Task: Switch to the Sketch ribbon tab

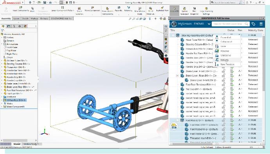Action: click(25, 18)
